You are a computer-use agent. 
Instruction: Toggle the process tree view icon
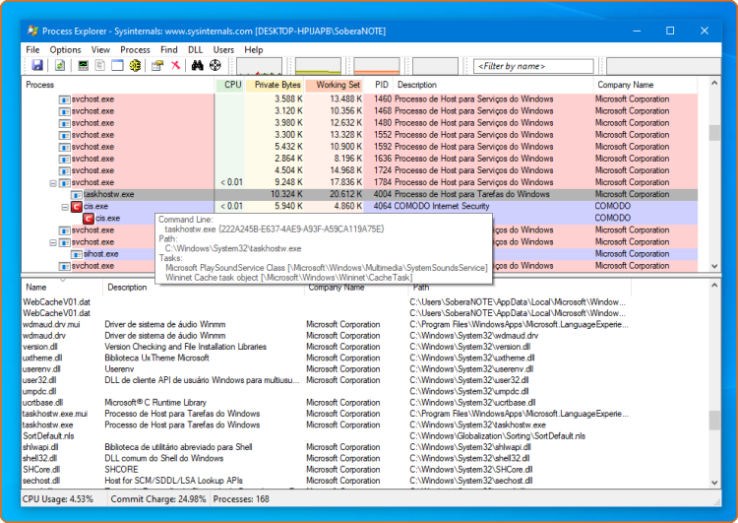[100, 65]
